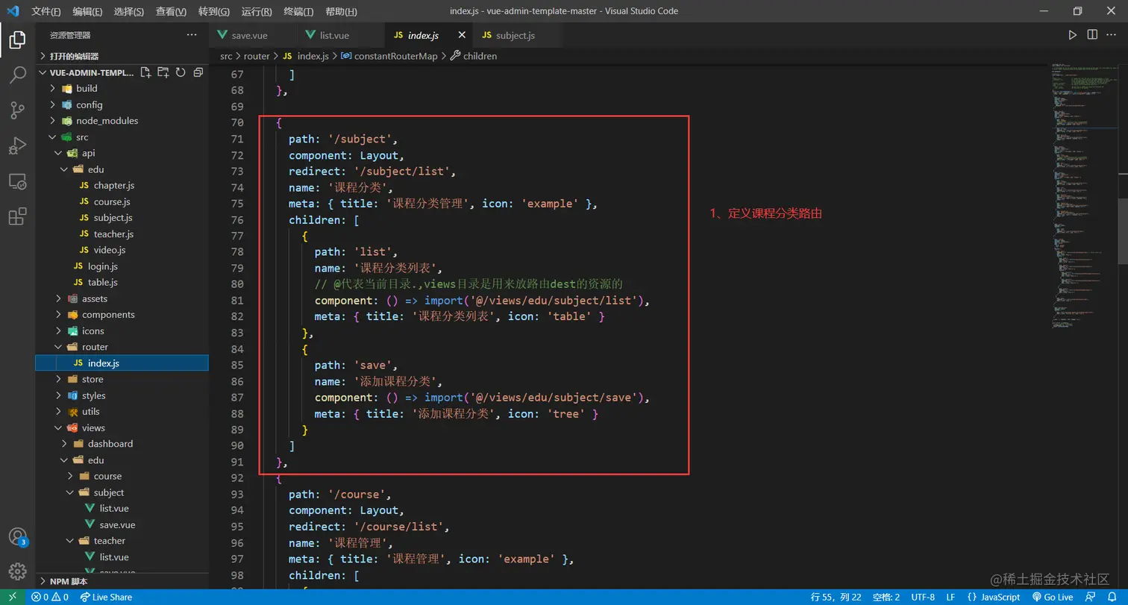Screen dimensions: 1128x605
Task: Click the Split Editor icon
Action: pyautogui.click(x=1092, y=35)
